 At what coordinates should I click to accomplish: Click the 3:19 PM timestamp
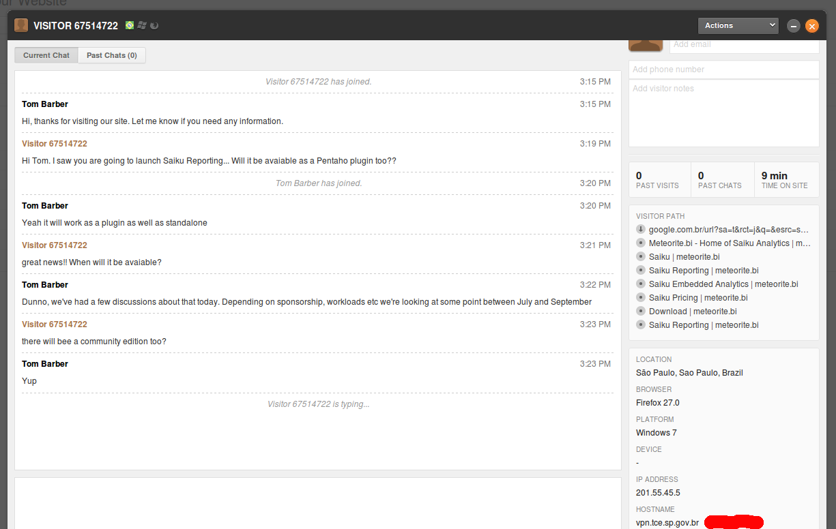[595, 144]
